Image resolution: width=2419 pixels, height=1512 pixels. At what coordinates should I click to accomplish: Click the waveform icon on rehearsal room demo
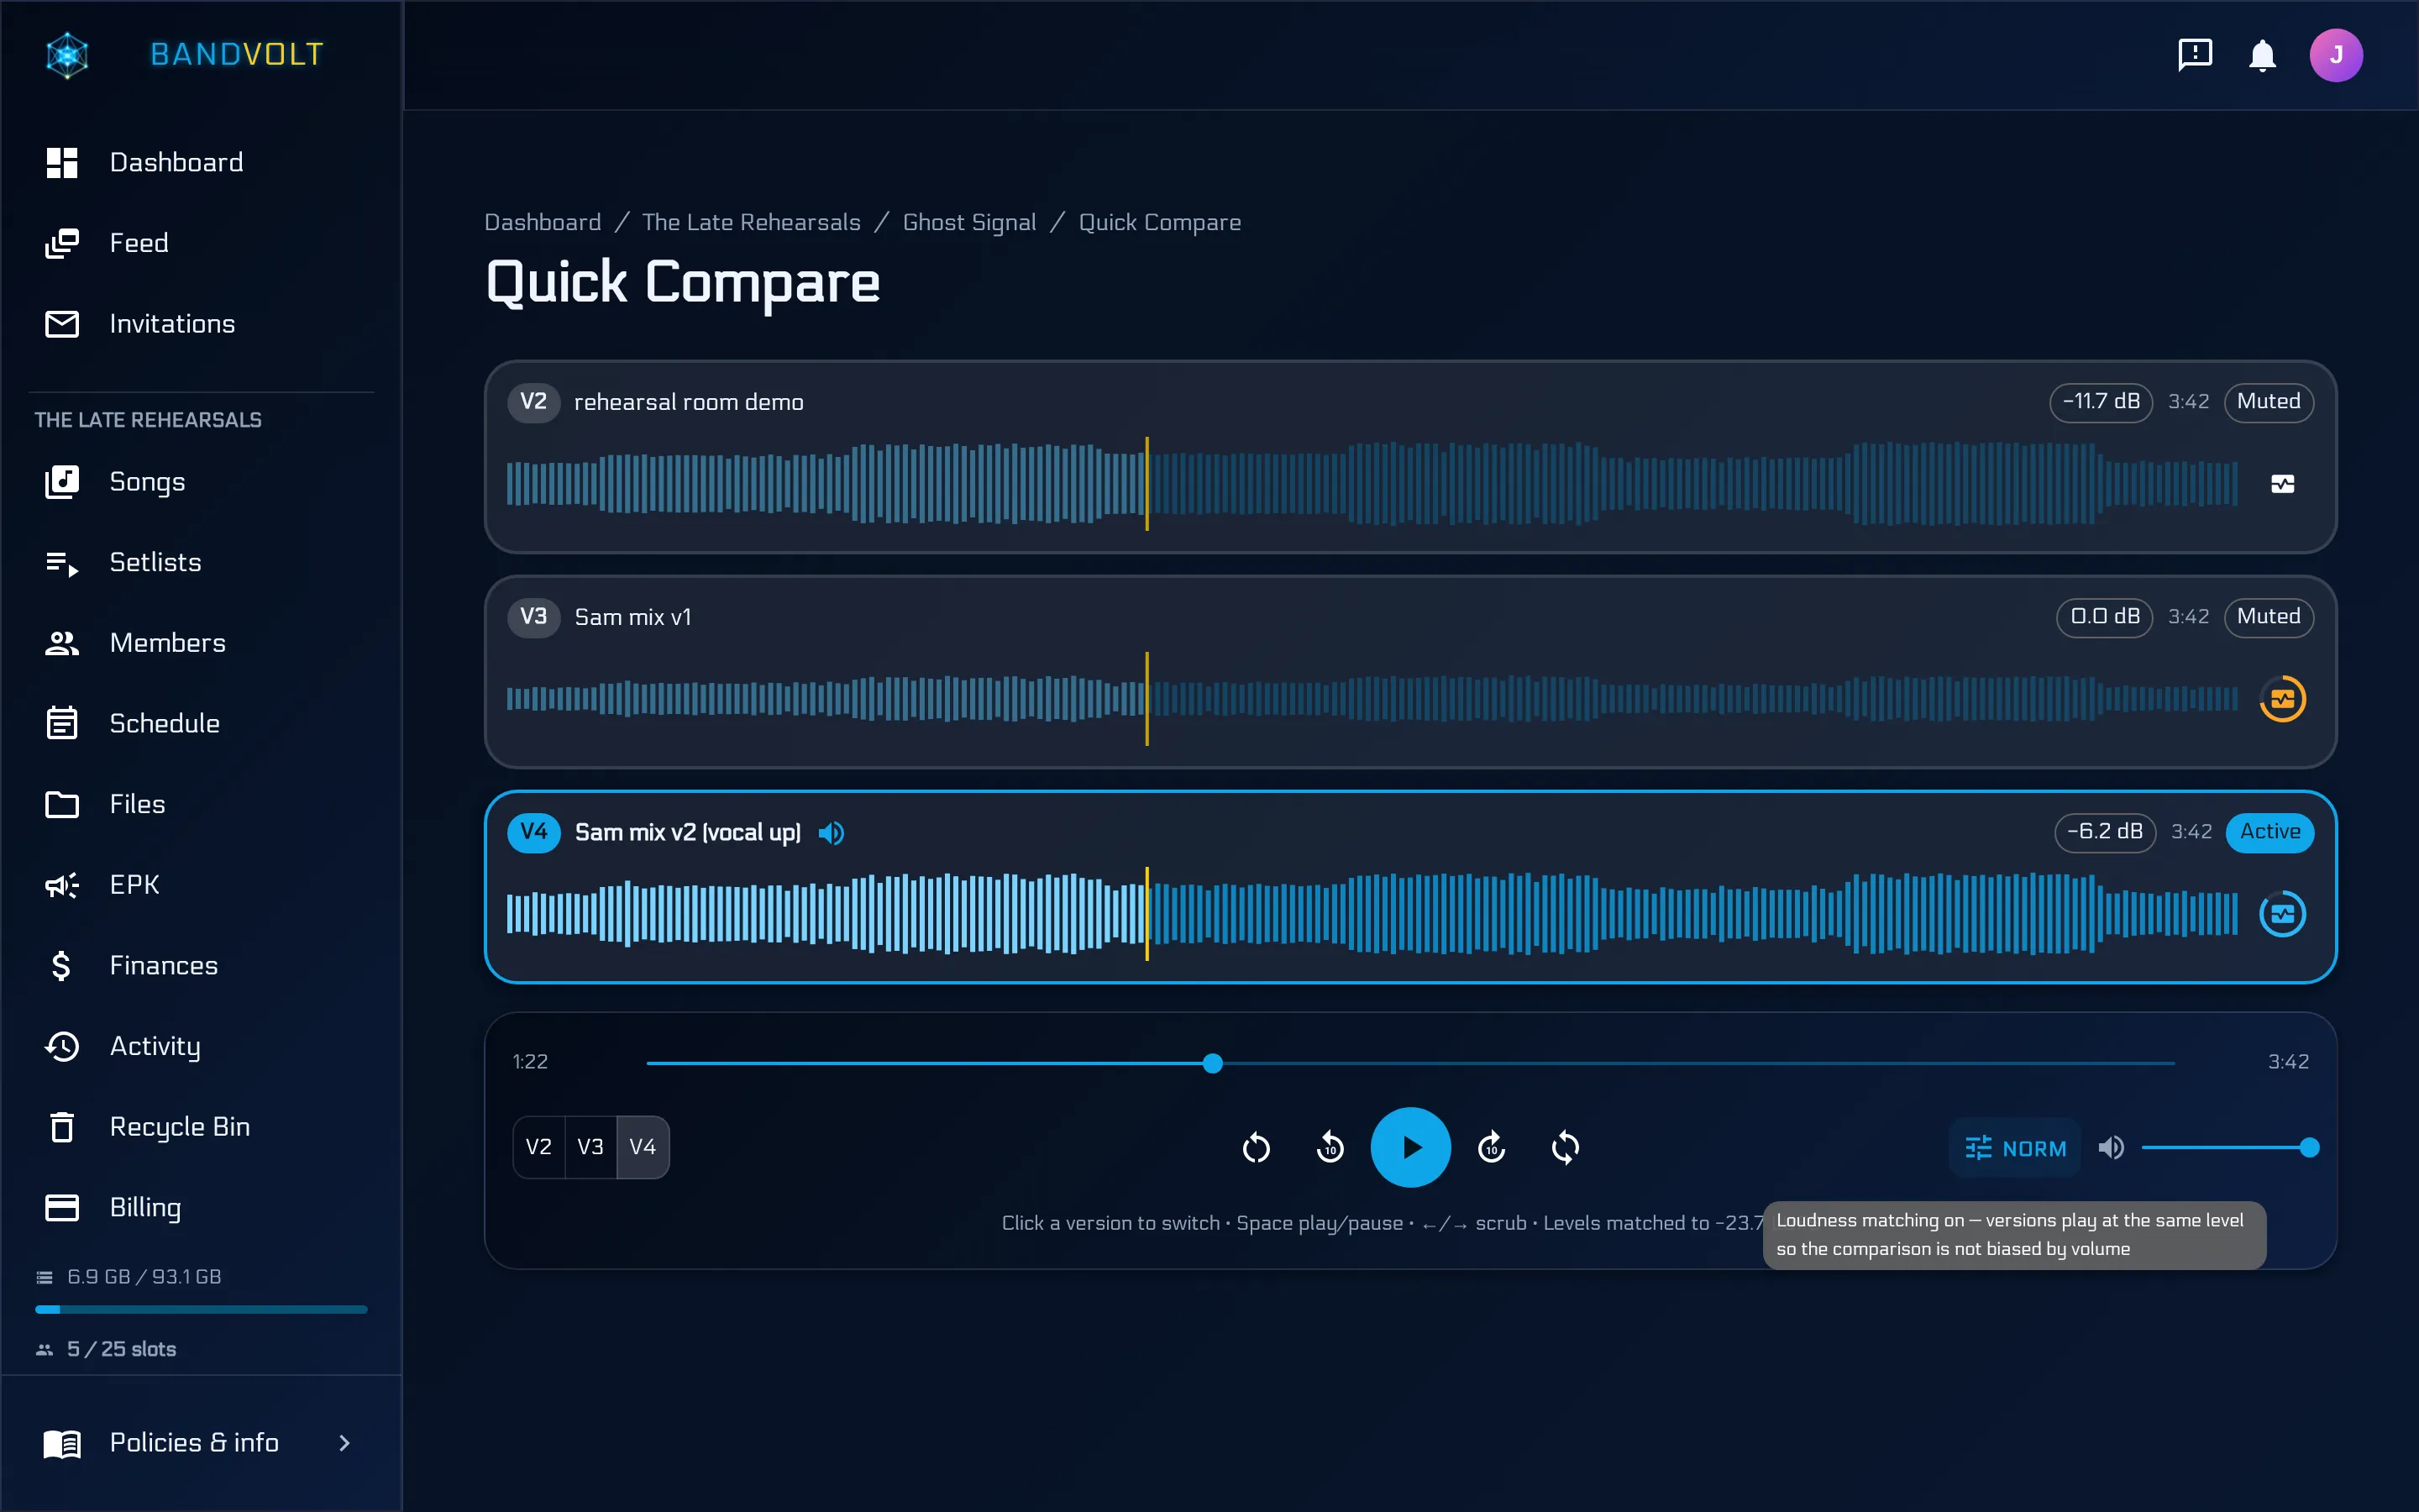[x=2283, y=484]
